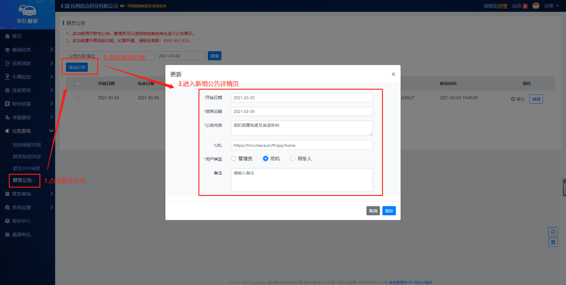This screenshot has height=285, width=566.
Task: Close the 更新 dialog with the X
Action: tap(393, 74)
